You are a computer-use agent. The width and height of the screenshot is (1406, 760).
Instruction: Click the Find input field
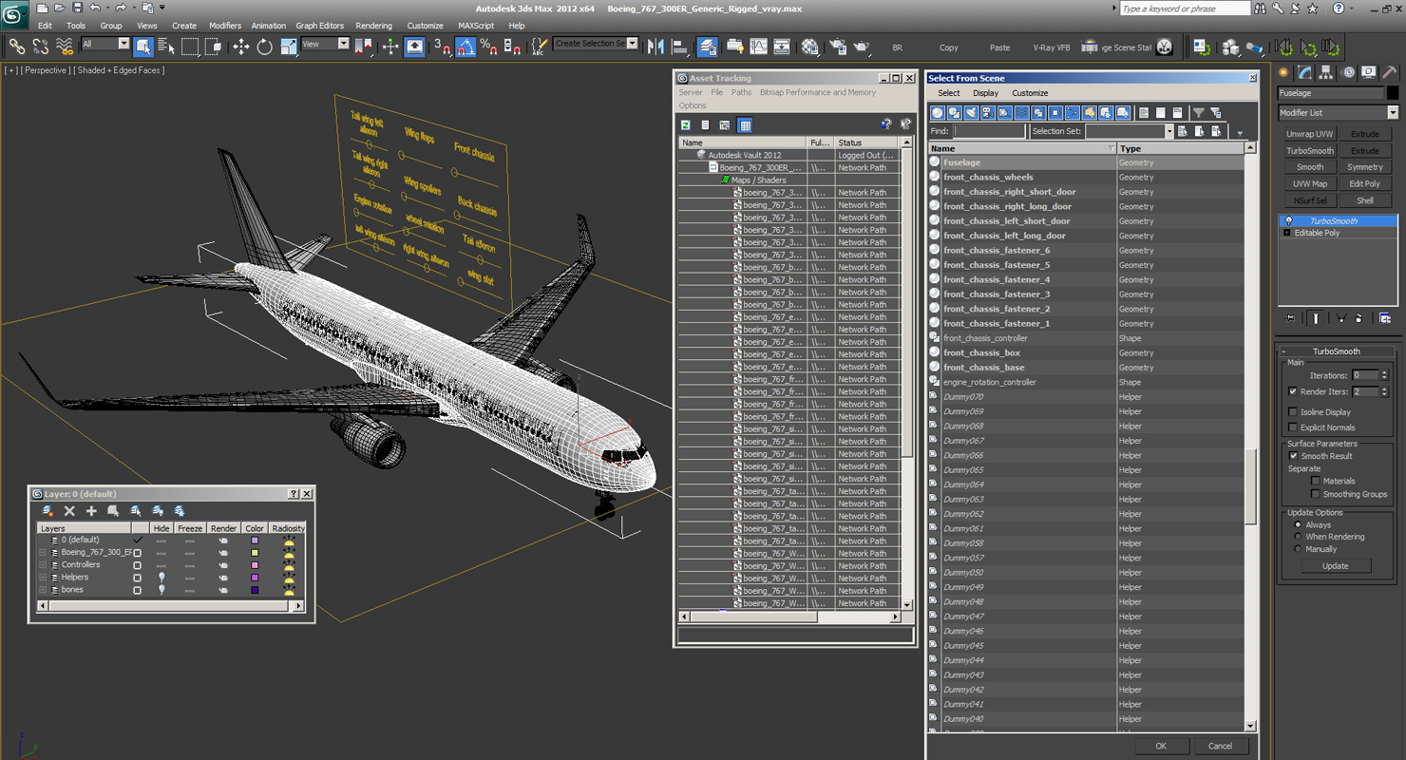pos(988,131)
